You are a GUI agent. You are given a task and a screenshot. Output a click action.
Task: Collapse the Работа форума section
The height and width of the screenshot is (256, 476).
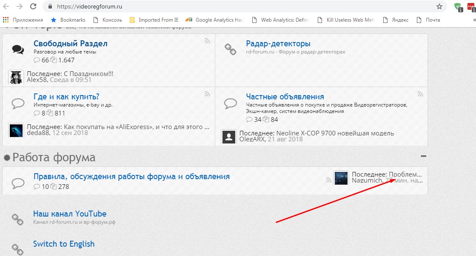[423, 156]
